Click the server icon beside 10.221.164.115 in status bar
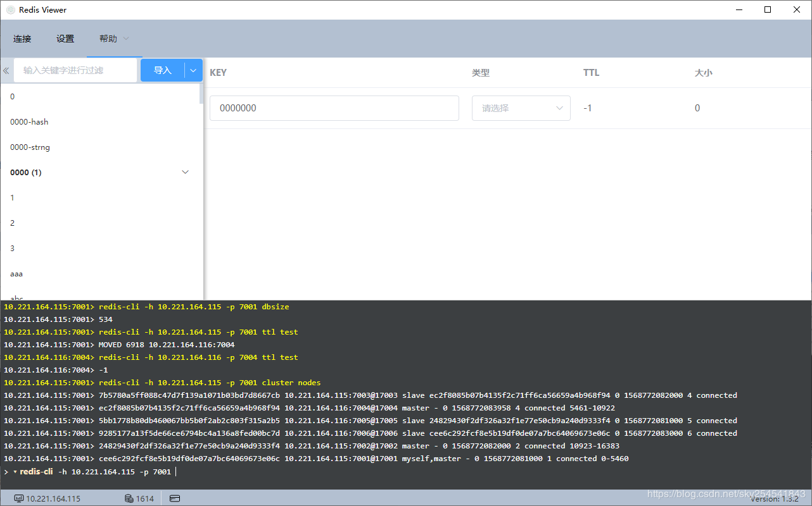The width and height of the screenshot is (812, 506). pos(19,498)
